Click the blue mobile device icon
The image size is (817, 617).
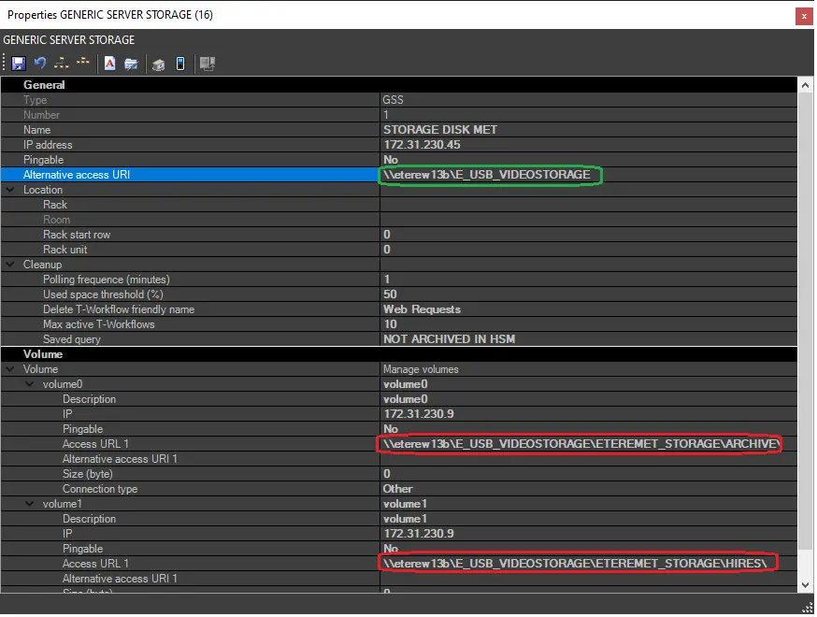[x=180, y=64]
